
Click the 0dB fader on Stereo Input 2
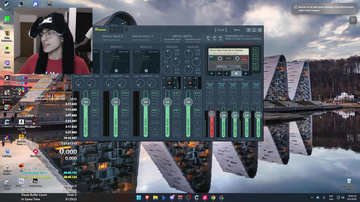pos(116,102)
